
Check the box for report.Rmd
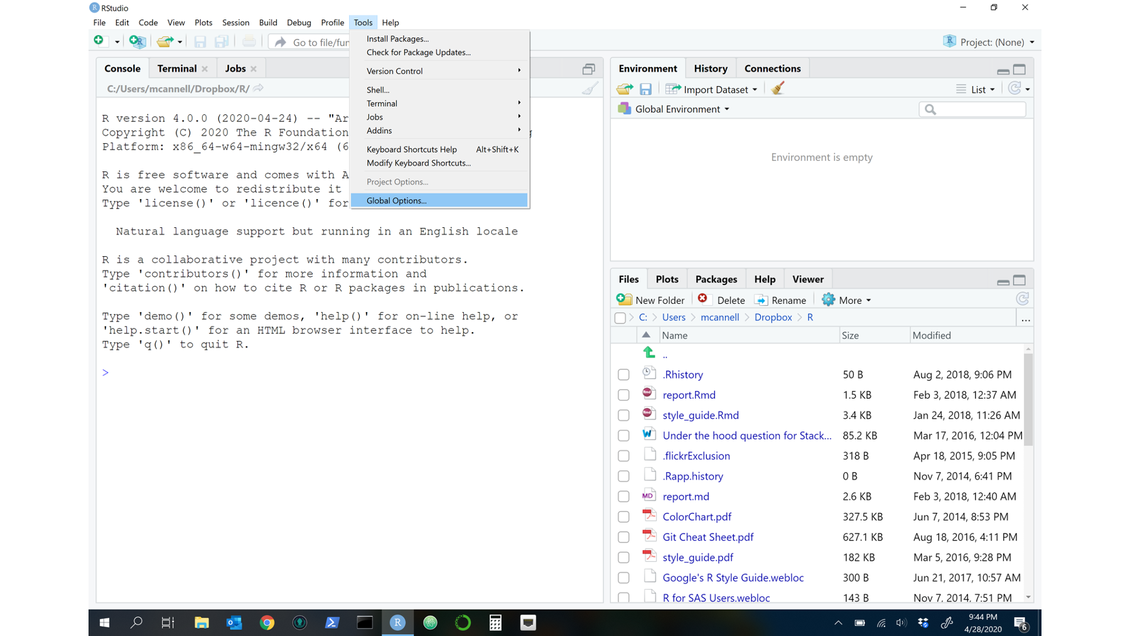pyautogui.click(x=623, y=395)
